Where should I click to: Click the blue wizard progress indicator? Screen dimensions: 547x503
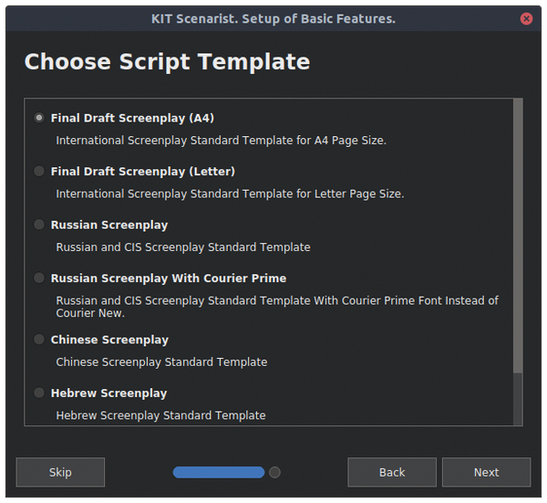point(219,472)
